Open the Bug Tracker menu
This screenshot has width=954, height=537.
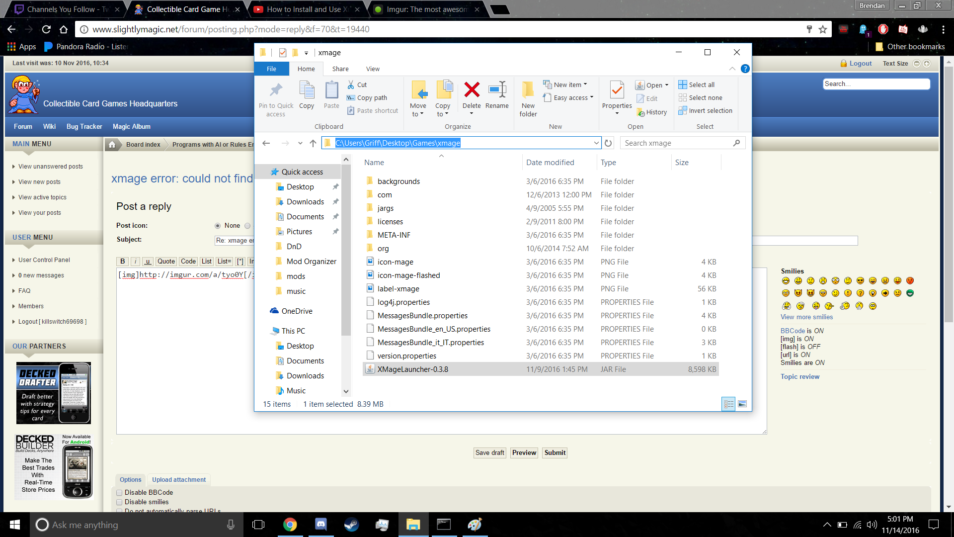pyautogui.click(x=84, y=127)
